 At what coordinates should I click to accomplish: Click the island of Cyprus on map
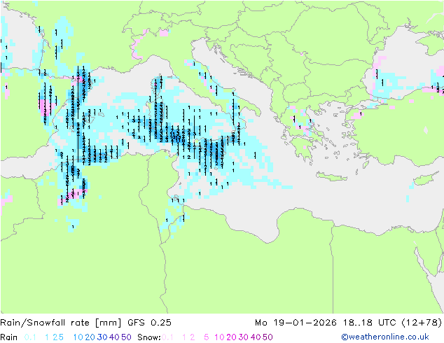click(428, 178)
